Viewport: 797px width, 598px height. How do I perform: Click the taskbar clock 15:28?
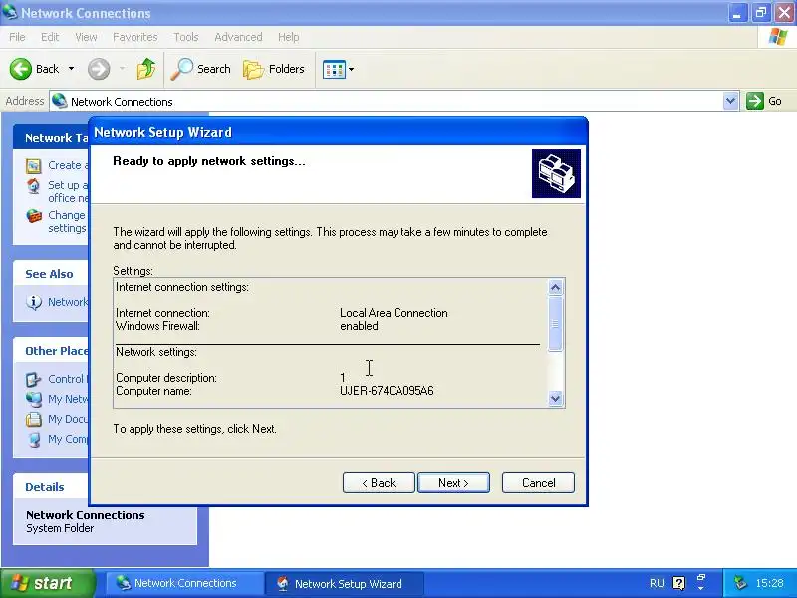coord(769,583)
